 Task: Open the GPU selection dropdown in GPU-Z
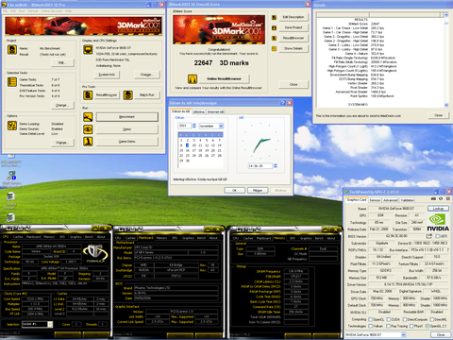pos(376,334)
